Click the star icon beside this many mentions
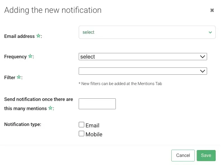 [50, 108]
